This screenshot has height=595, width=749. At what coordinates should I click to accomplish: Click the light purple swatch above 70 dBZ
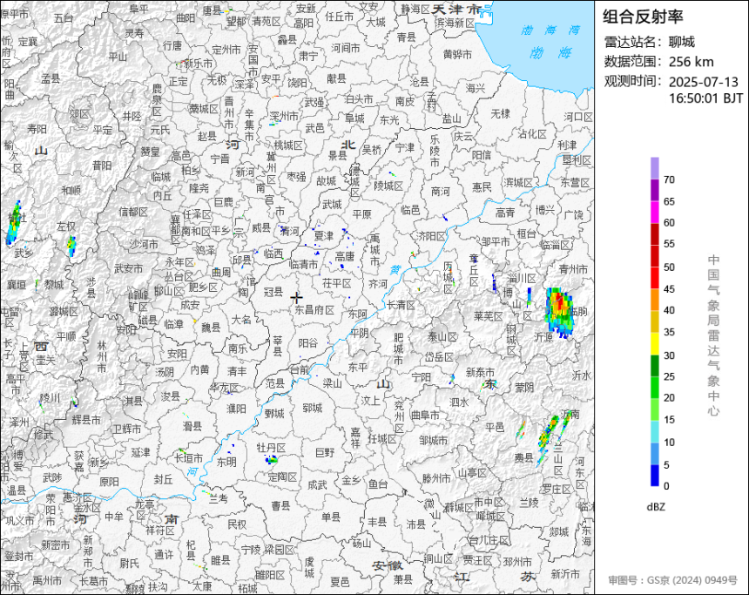pyautogui.click(x=654, y=168)
